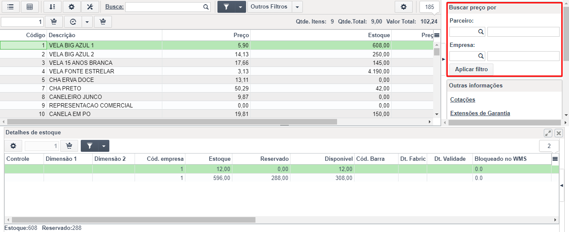Select row REPRESENTACAO COMERCIAL
569x232 pixels.
tap(217, 105)
